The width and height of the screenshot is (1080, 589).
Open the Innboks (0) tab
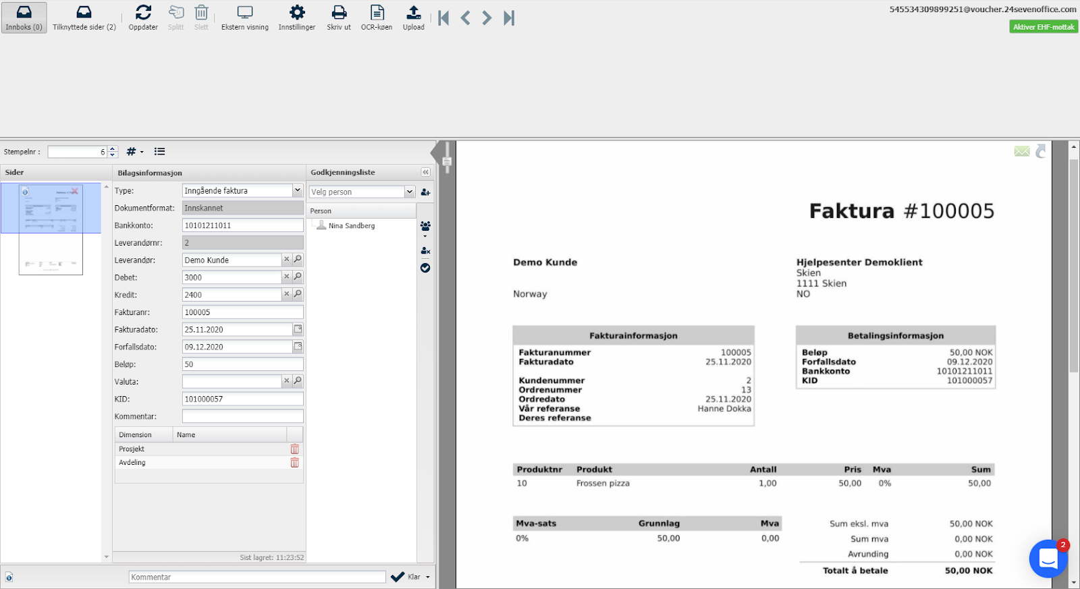pos(24,18)
